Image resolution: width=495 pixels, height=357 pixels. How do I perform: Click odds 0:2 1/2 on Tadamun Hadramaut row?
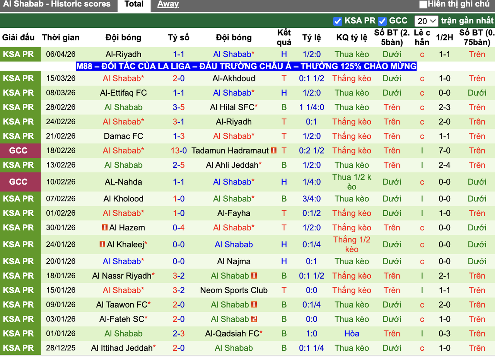click(312, 151)
